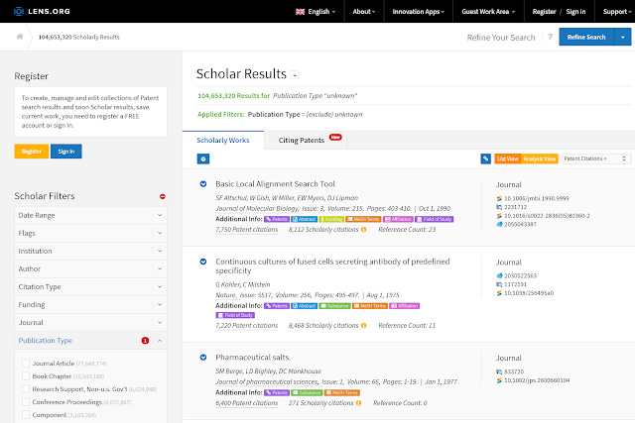Open the Support menu

[617, 12]
